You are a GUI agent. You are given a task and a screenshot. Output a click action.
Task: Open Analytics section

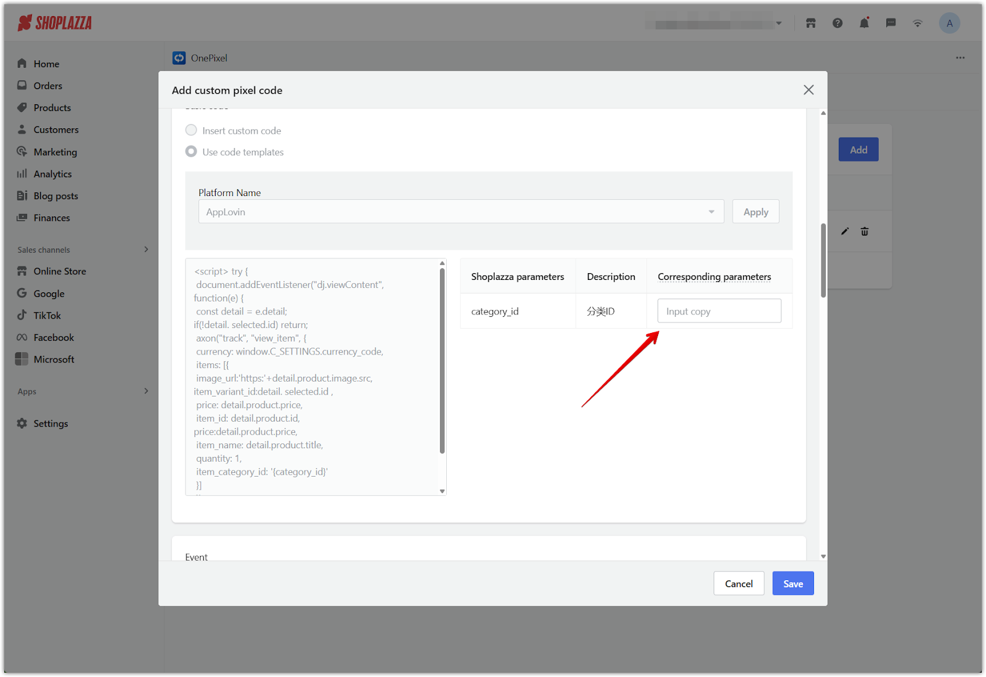pyautogui.click(x=52, y=174)
